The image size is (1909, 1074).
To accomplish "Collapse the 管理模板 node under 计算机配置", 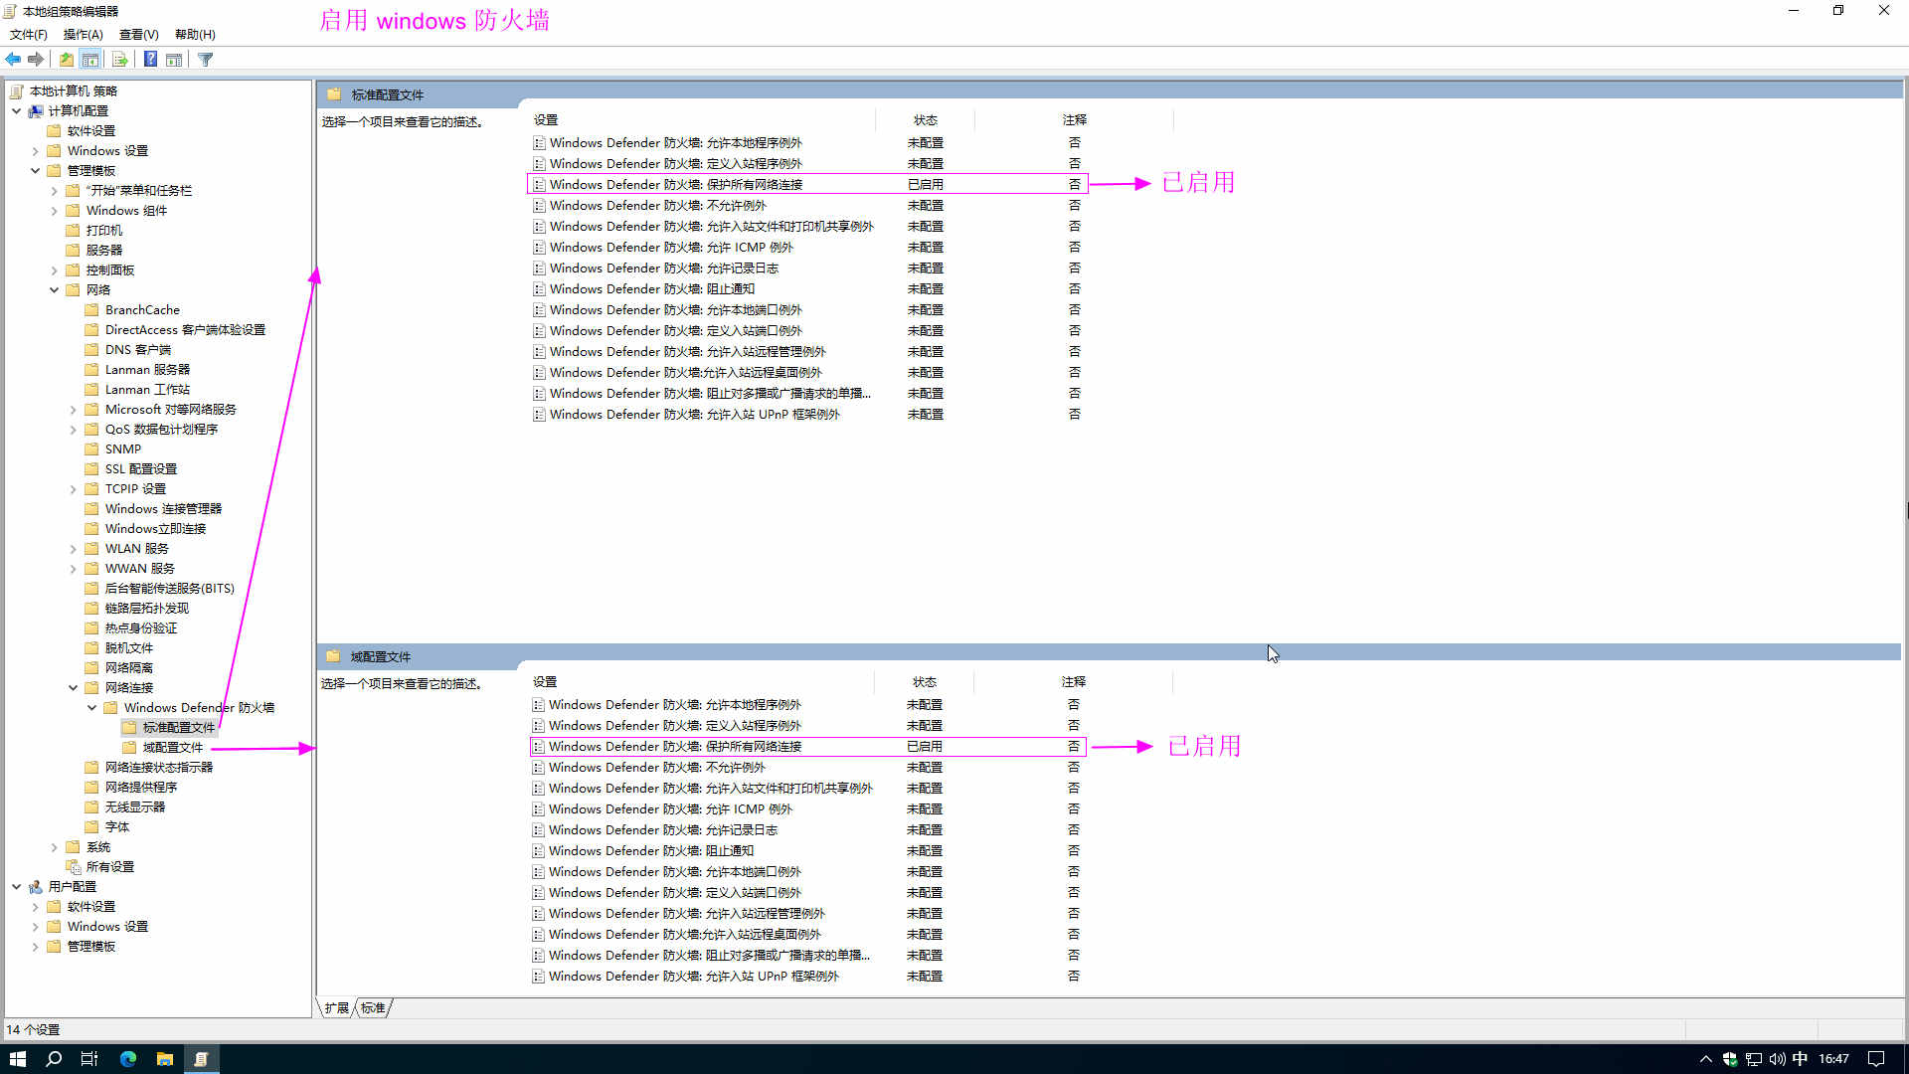I will (x=36, y=171).
